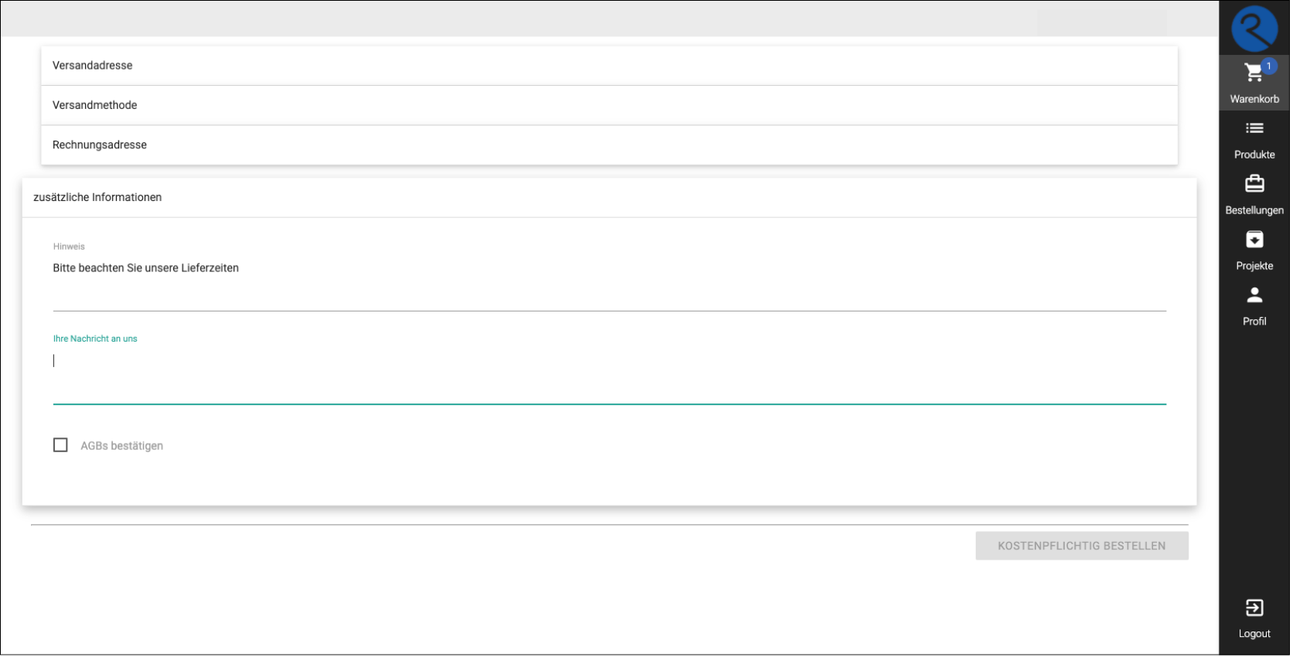The image size is (1290, 657).
Task: Click the blue company logo icon
Action: click(1254, 28)
